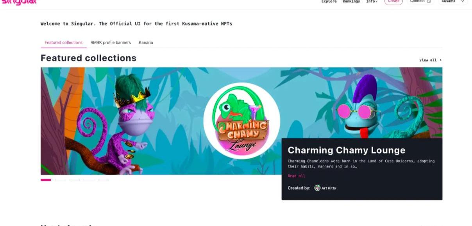Screen dimensions: 472x226
Task: Open the Kusama network dropdown
Action: coord(452,2)
